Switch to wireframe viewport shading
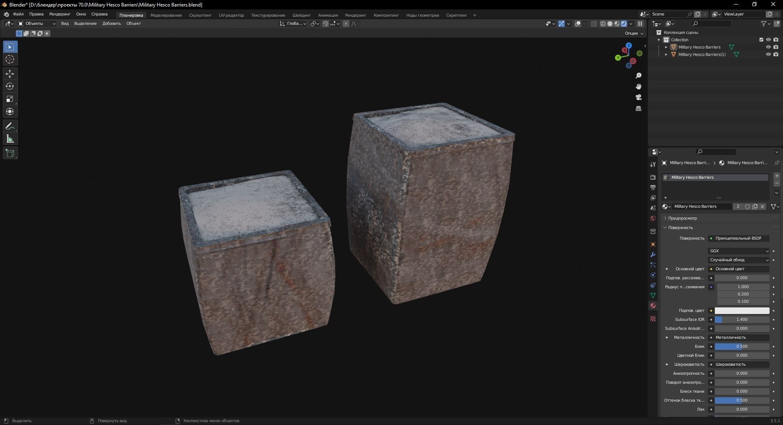The height and width of the screenshot is (425, 783). coord(603,24)
